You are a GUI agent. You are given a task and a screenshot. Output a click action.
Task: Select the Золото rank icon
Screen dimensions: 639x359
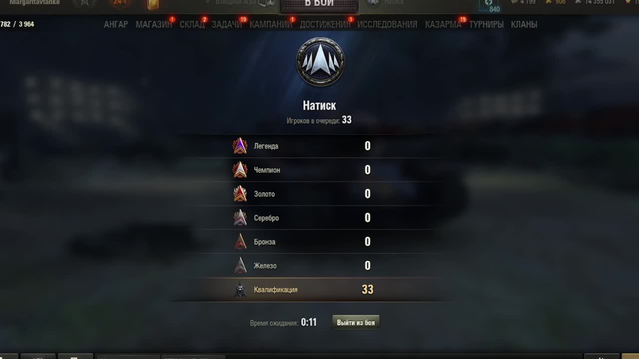point(240,194)
